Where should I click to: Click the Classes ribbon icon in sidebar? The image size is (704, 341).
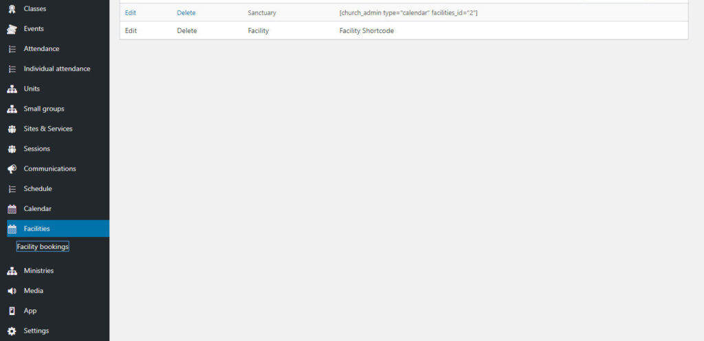(x=12, y=9)
